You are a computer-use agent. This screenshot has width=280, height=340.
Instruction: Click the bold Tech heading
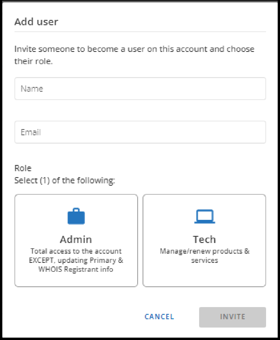(204, 239)
